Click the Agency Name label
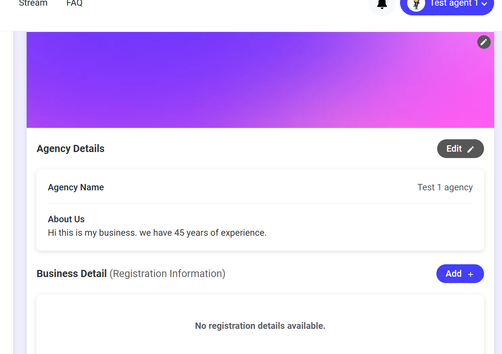Screen dimensions: 502x354 [76, 187]
